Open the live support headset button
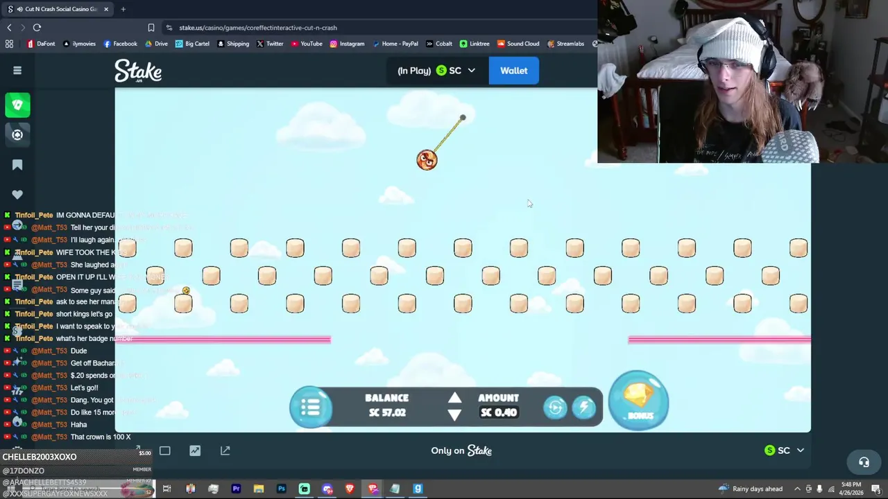888x499 pixels. click(864, 462)
